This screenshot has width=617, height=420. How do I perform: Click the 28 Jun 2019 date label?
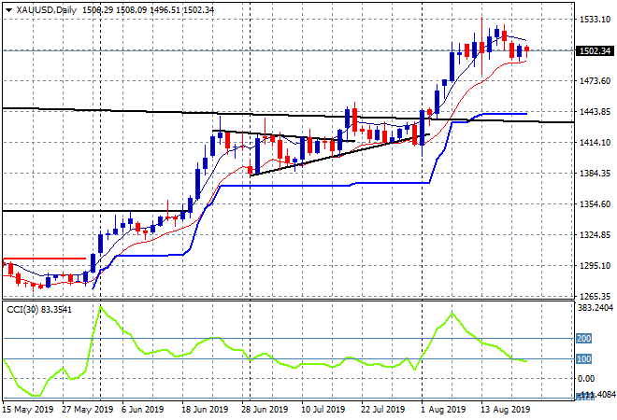(265, 410)
